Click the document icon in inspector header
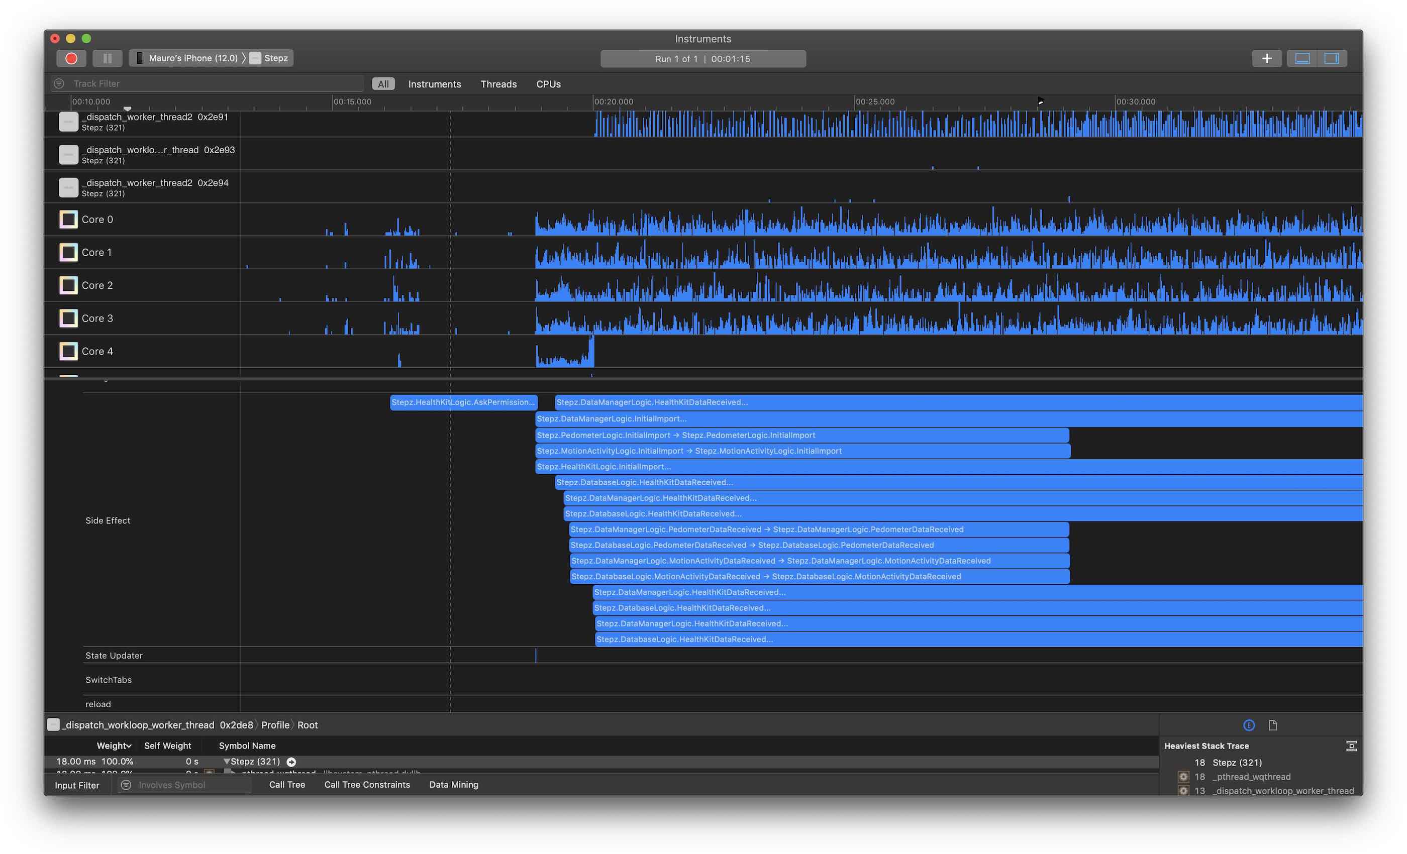The height and width of the screenshot is (854, 1407). click(1273, 725)
